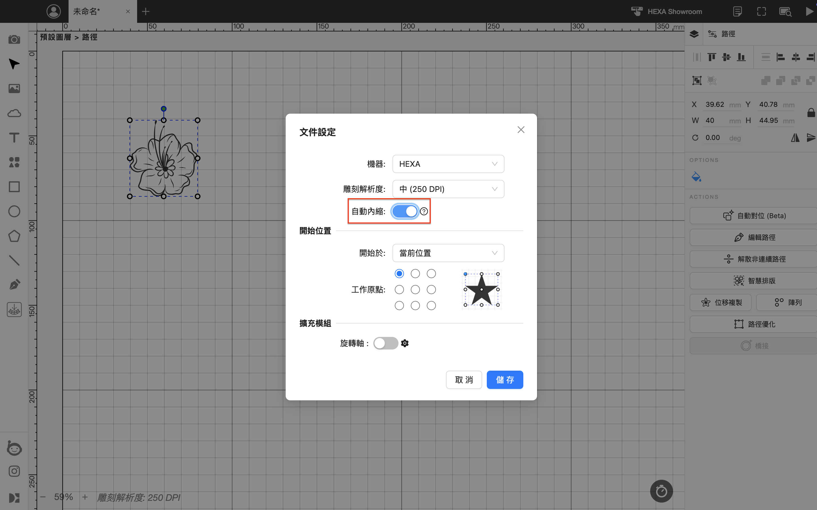
Task: Select the top-left work origin radio
Action: (x=399, y=274)
